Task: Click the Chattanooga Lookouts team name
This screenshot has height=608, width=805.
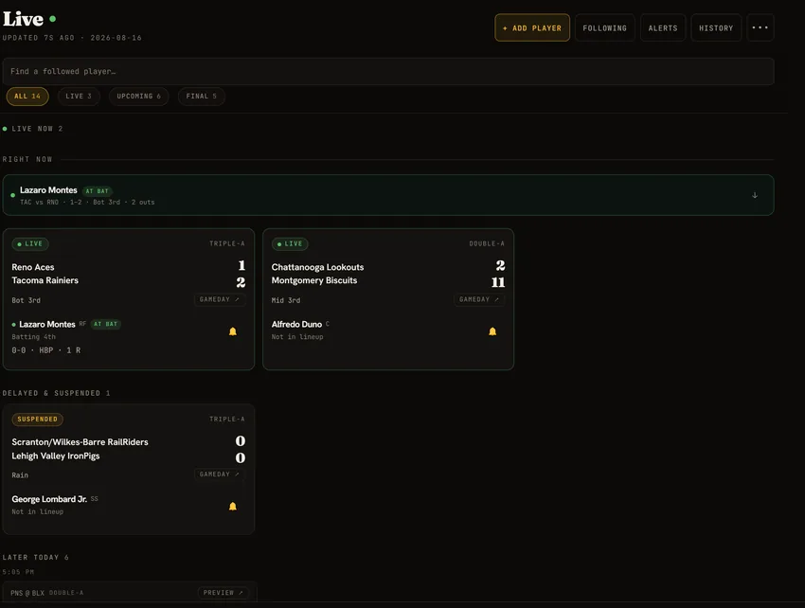Action: click(317, 267)
